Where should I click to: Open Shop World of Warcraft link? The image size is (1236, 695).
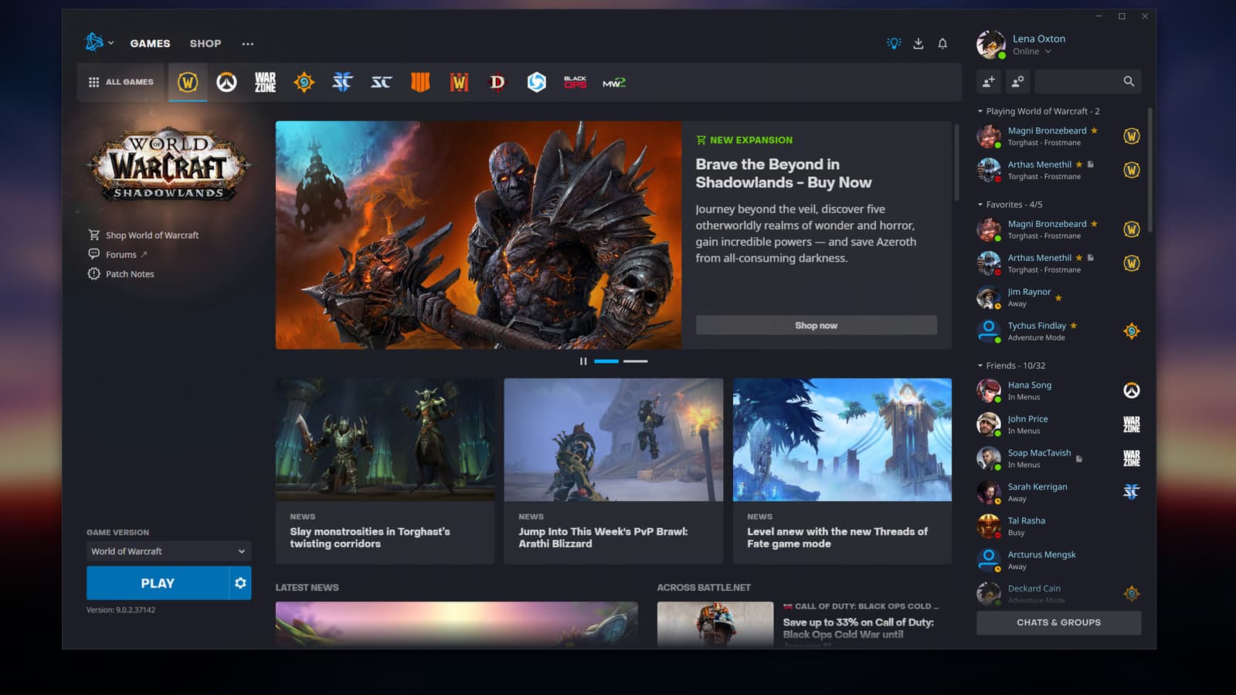(144, 236)
